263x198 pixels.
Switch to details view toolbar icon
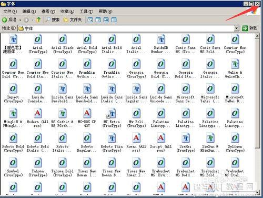114,20
